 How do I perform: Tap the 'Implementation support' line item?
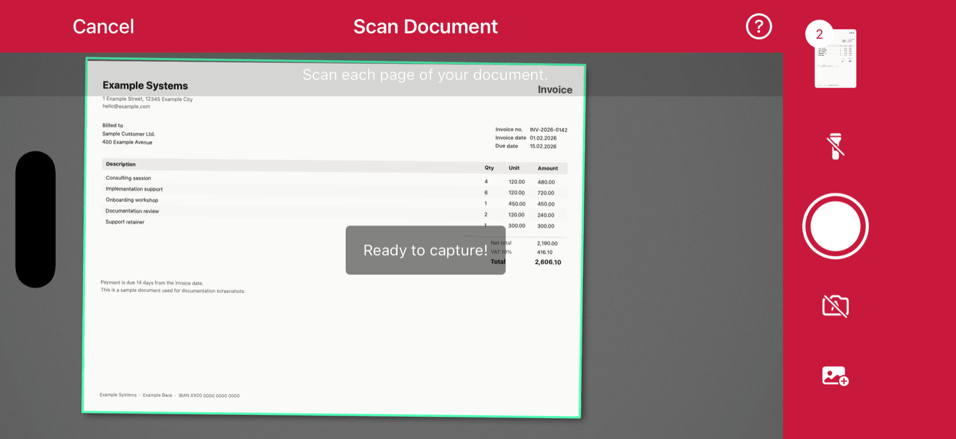pos(134,189)
